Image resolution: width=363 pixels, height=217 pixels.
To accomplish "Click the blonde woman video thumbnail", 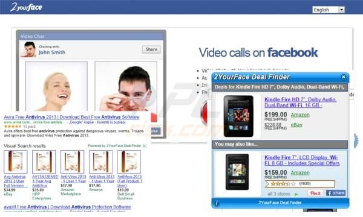I will pyautogui.click(x=56, y=86).
